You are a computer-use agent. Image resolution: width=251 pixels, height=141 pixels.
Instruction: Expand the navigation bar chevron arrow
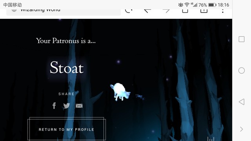coord(242,129)
